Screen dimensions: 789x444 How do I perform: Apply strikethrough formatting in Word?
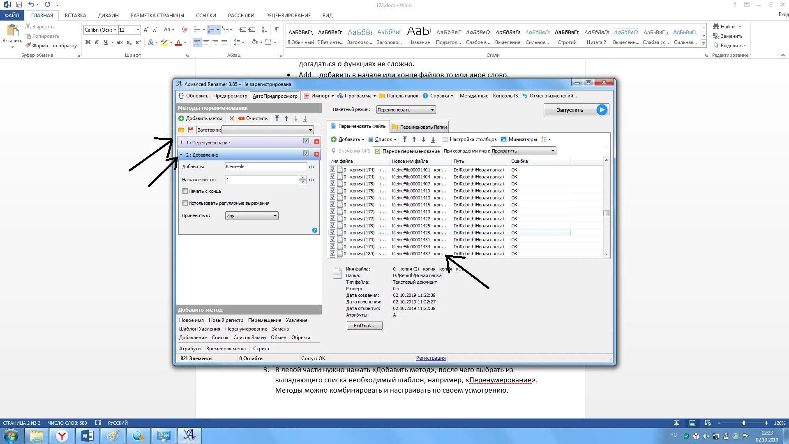pyautogui.click(x=120, y=42)
